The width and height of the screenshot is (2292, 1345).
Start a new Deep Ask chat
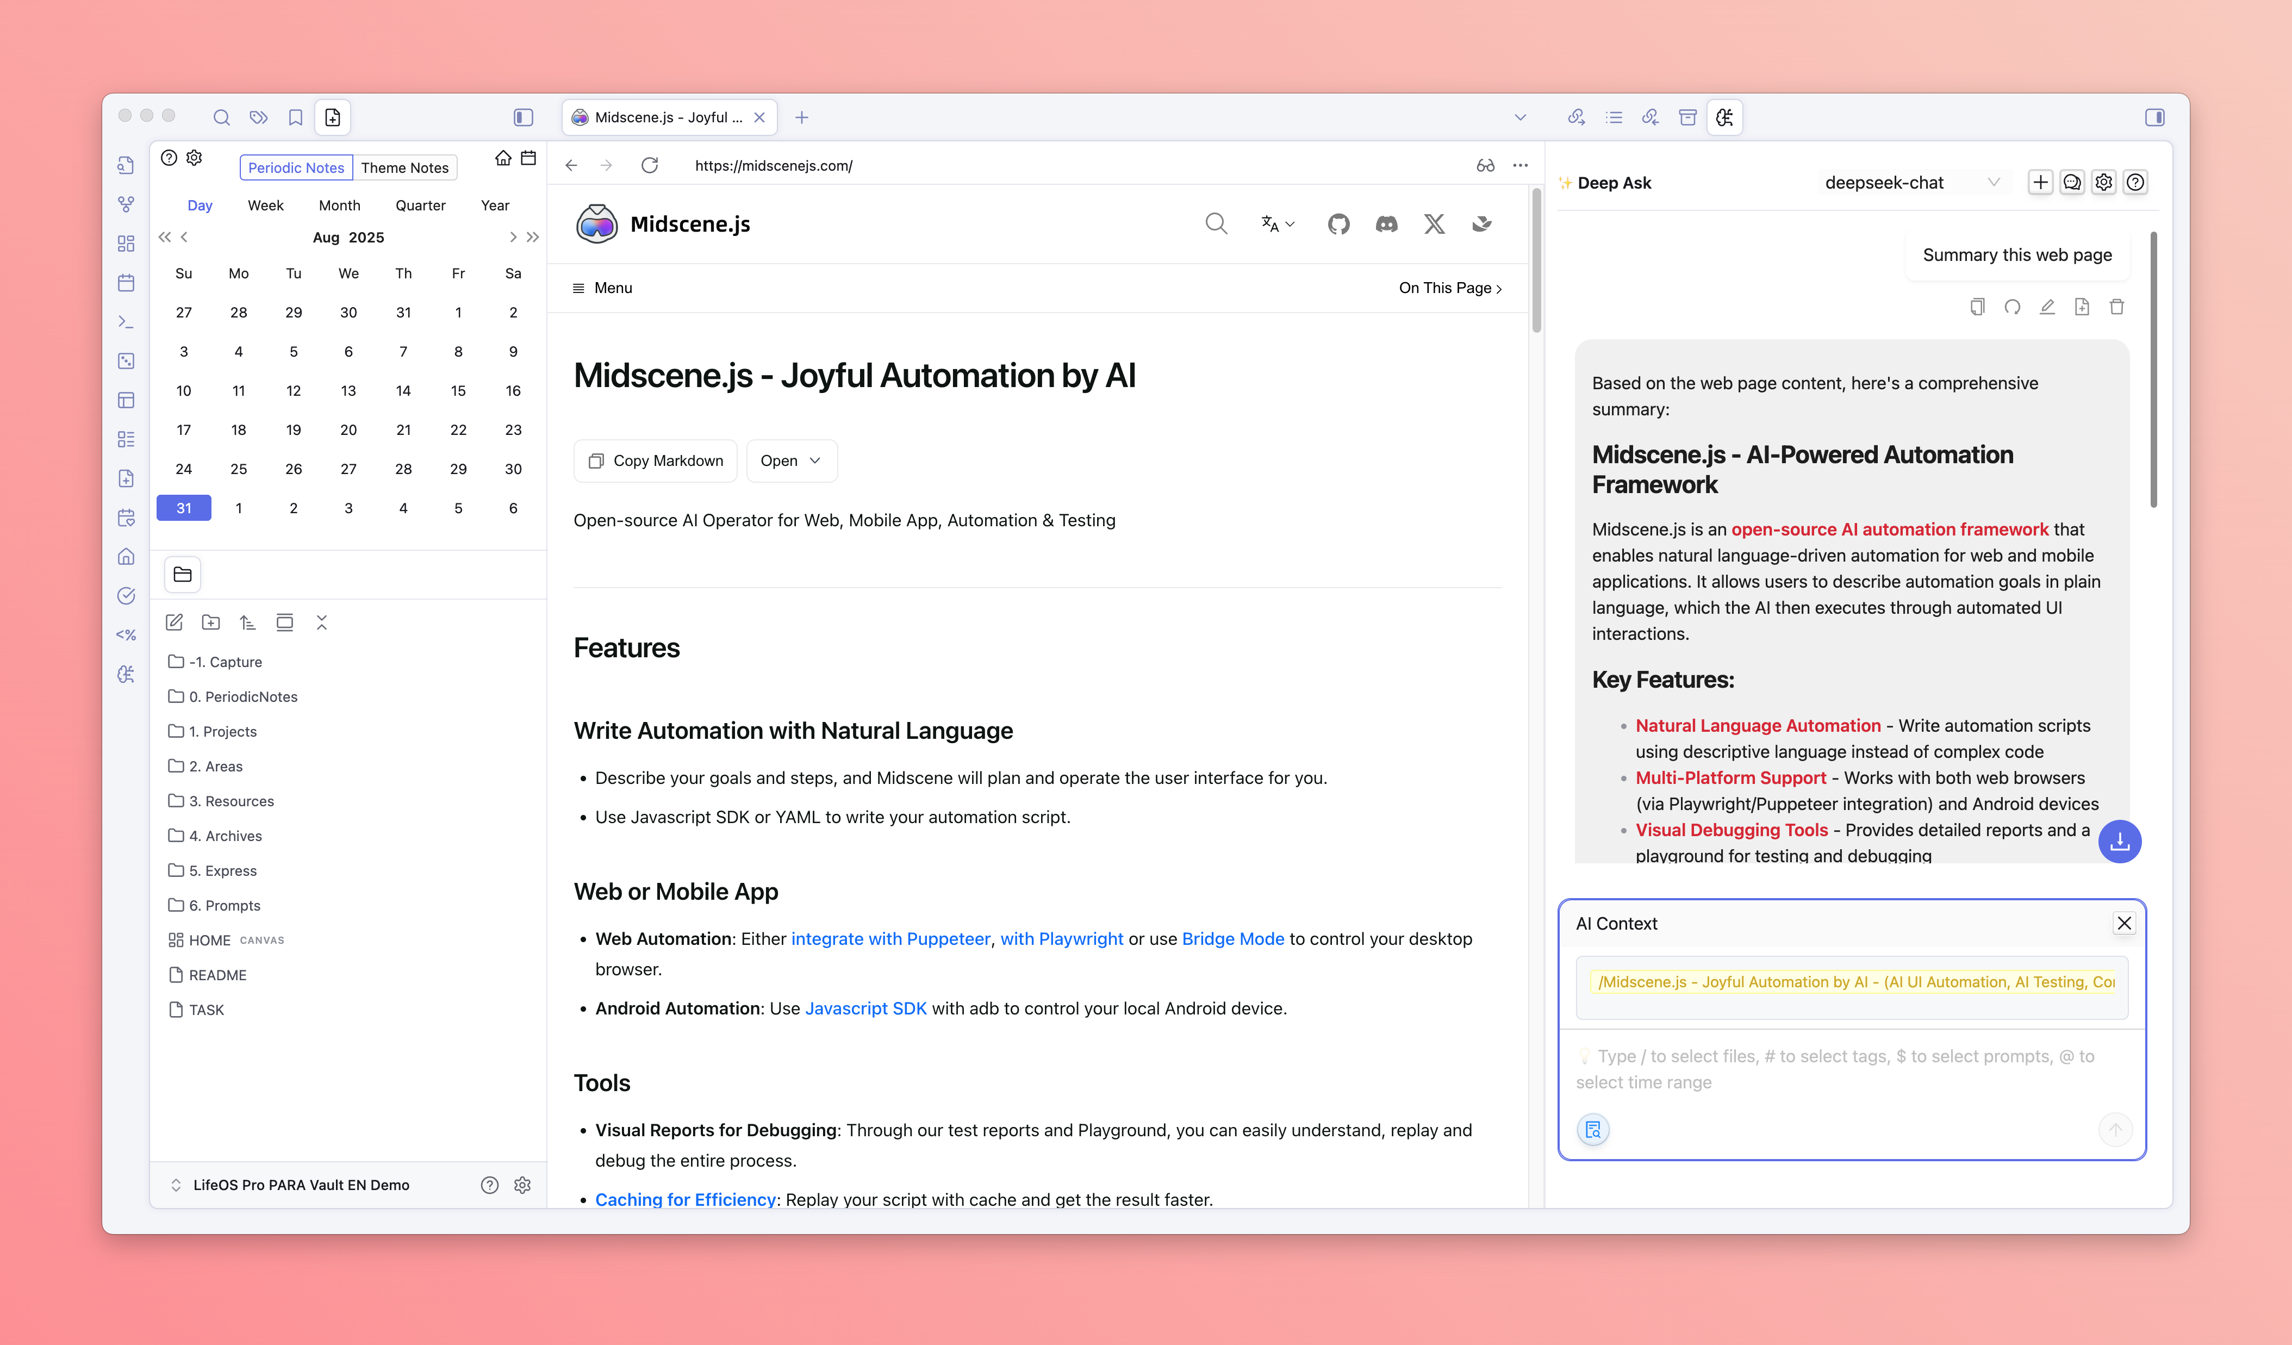point(2040,183)
